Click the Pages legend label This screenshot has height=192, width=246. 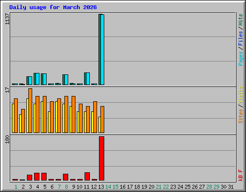(x=240, y=59)
